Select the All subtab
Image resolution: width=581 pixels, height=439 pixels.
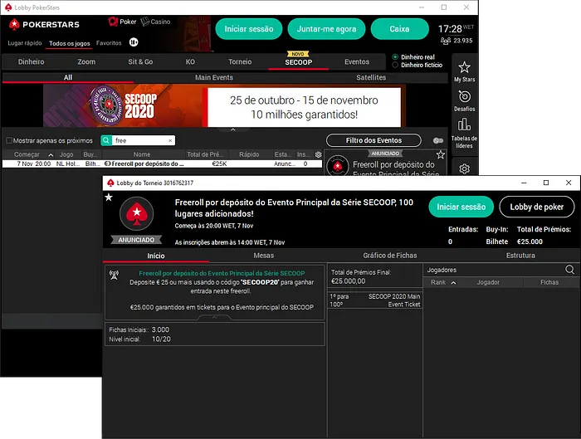click(x=68, y=77)
